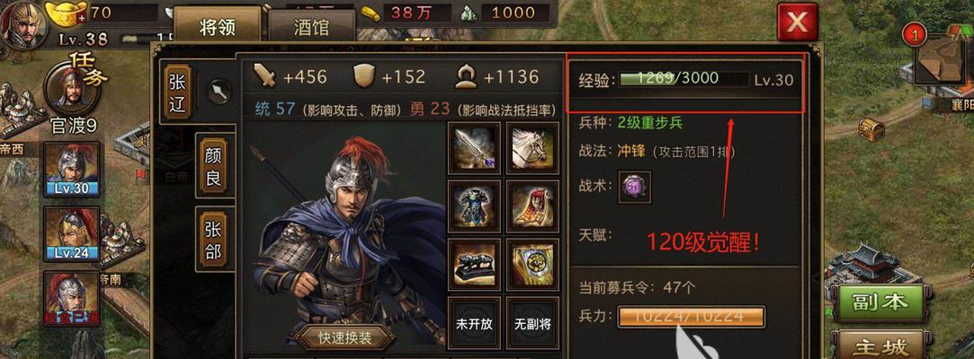The height and width of the screenshot is (359, 974).
Task: Click the orange 兵力 troop strength bar
Action: tap(692, 317)
